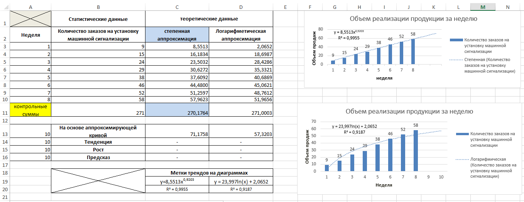Select cell with value 51,9656
This screenshot has width=524, height=202.
tap(241, 99)
